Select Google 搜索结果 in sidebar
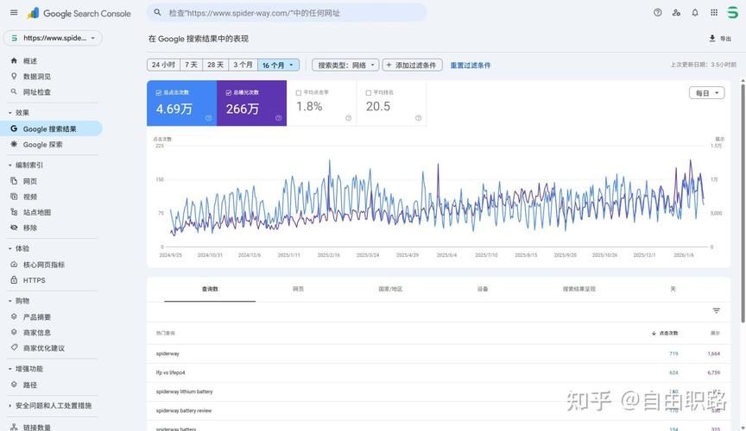Screen dimensions: 746x431 pos(52,128)
